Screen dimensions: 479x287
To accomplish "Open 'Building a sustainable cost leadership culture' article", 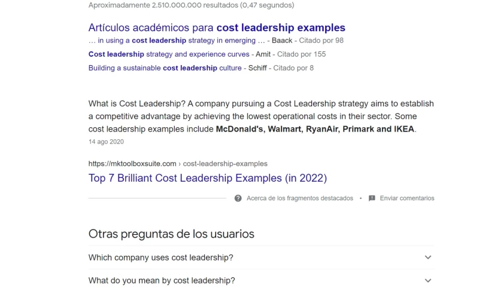I will (x=165, y=68).
